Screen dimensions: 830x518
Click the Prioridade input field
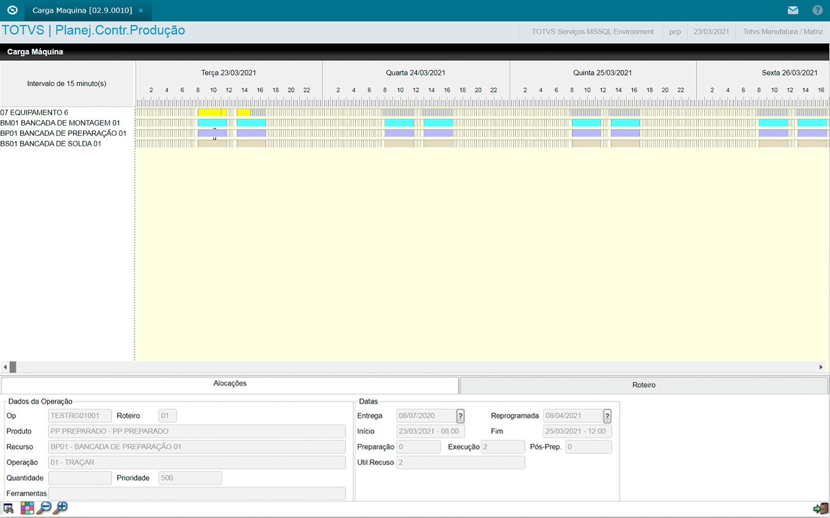point(190,478)
